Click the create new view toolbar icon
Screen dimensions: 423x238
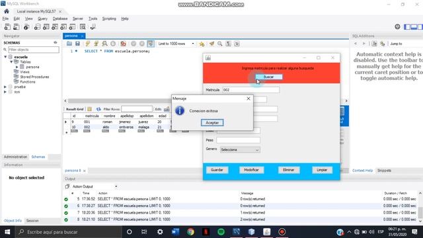point(55,26)
